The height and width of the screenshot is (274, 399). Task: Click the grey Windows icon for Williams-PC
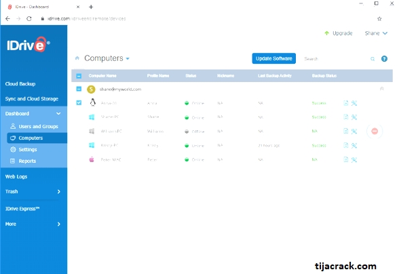[x=92, y=131]
